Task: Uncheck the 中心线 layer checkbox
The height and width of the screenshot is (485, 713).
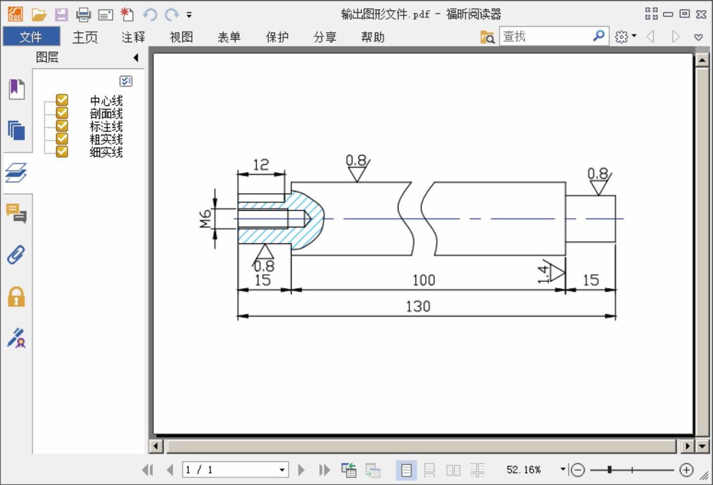Action: (63, 100)
